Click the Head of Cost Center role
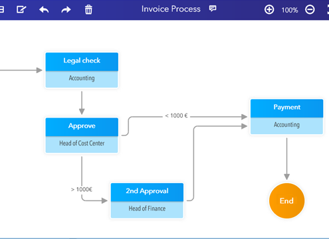Screen dimensions: 329x239 click(82, 143)
